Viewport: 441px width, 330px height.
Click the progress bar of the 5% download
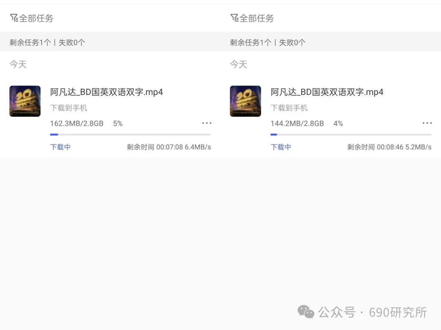pos(130,134)
